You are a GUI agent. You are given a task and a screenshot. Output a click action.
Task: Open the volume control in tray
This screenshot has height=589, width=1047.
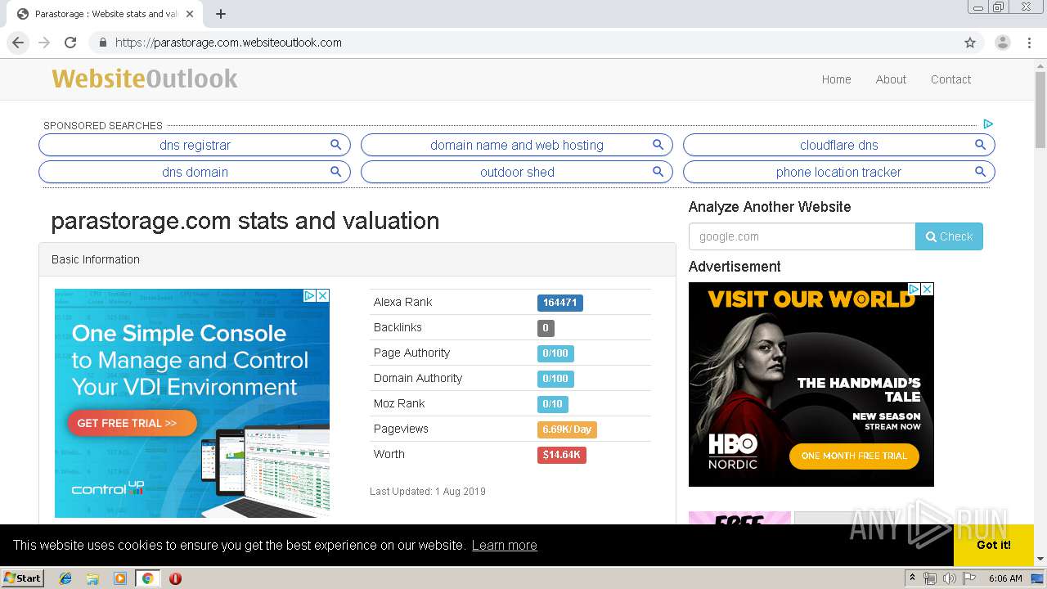click(950, 578)
